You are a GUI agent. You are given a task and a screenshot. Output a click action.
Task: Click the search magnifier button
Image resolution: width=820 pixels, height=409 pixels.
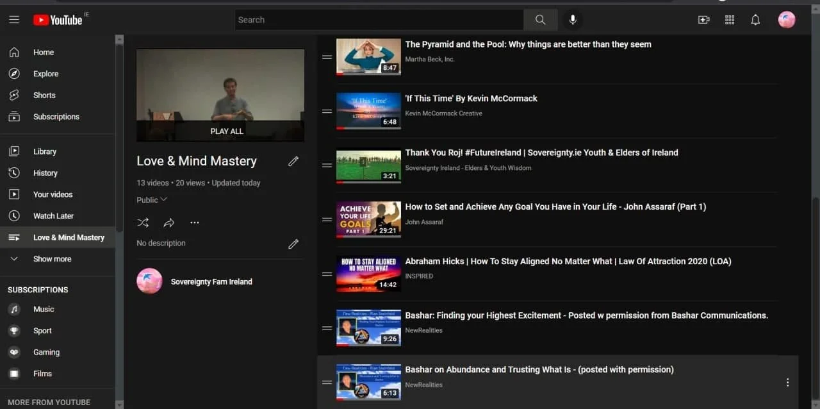(x=540, y=20)
